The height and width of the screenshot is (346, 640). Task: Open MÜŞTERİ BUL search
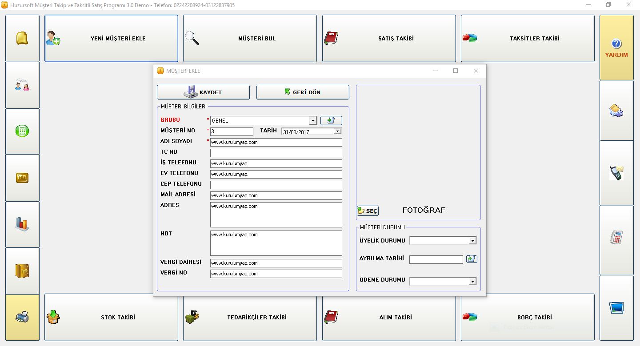pyautogui.click(x=250, y=38)
